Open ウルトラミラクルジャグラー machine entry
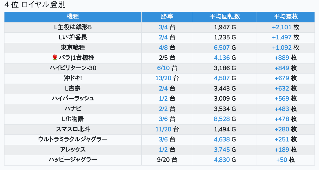Viewport: 319px width, 170px height. pyautogui.click(x=73, y=139)
